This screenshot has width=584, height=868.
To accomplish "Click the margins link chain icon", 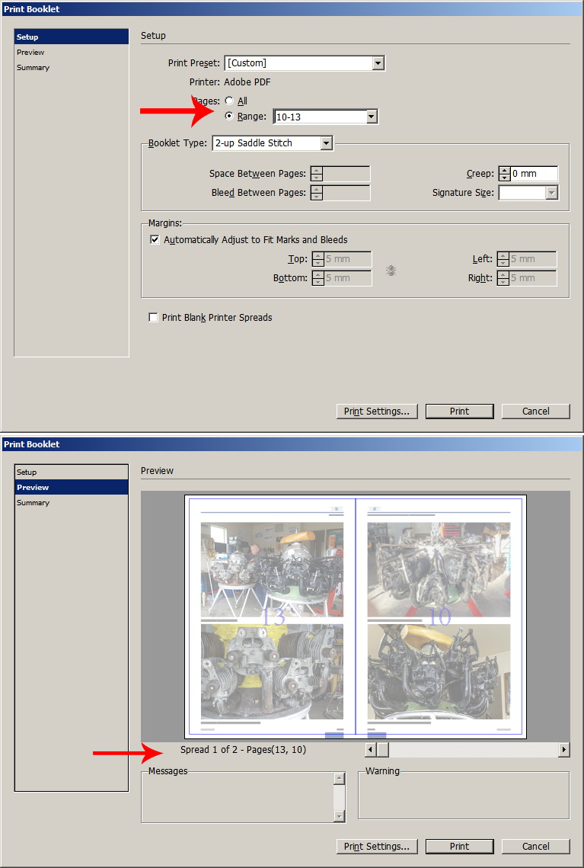I will coord(391,271).
